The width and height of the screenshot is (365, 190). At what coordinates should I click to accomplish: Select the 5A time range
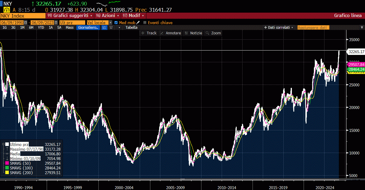(59, 28)
